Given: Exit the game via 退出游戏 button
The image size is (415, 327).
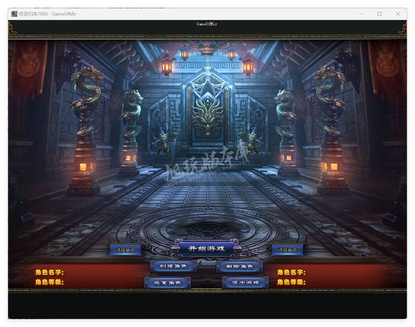Looking at the screenshot, I should [x=245, y=283].
